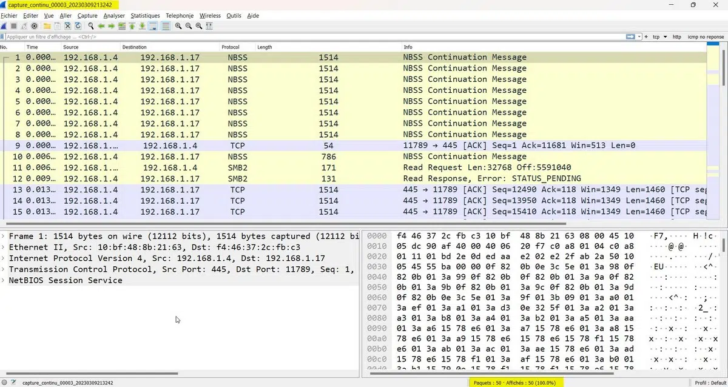Enable the 'icmp no reponse' filter shortcut

click(705, 36)
